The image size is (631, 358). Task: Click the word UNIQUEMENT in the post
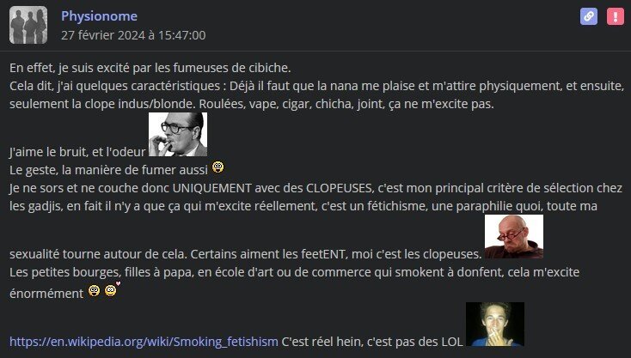[x=212, y=188]
